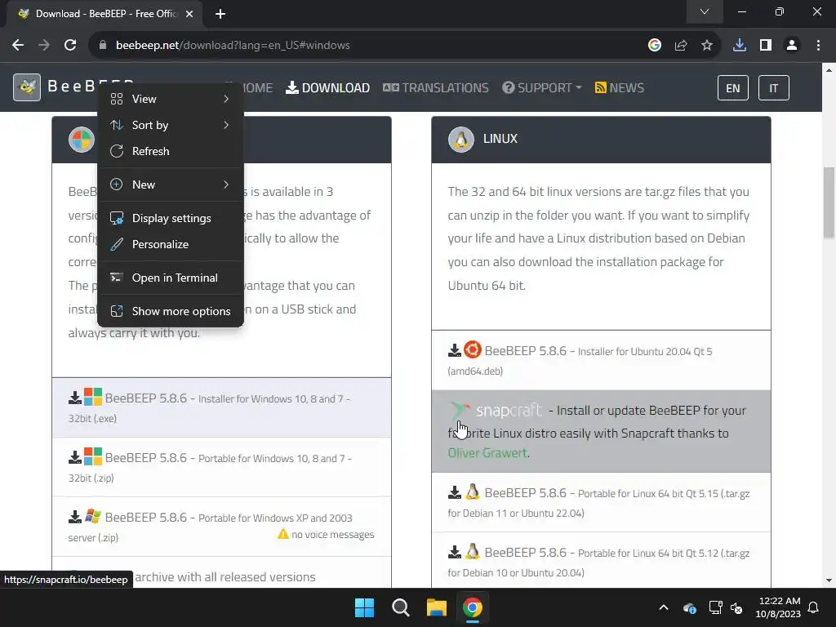Screen dimensions: 836x627
Task: Click the Google icon in address bar
Action: point(654,46)
